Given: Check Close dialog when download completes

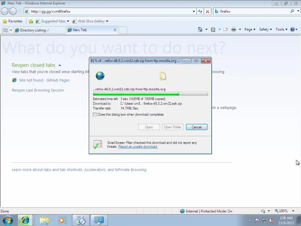Looking at the screenshot, I should [95, 114].
